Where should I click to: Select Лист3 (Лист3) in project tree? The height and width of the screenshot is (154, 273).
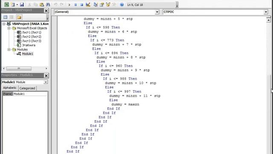(x=32, y=41)
